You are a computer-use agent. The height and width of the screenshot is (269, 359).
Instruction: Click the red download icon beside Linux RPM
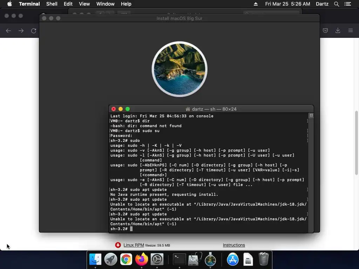pyautogui.click(x=118, y=245)
